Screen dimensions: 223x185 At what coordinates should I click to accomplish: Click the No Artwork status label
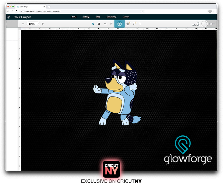196,24
